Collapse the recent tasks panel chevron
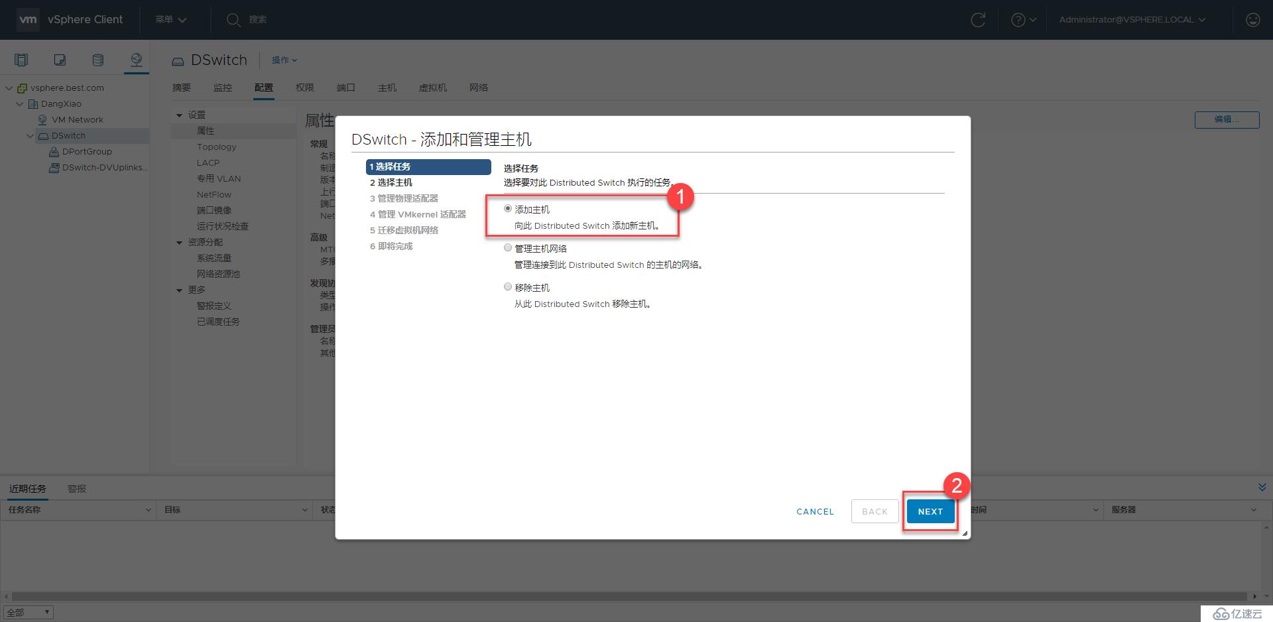Image resolution: width=1273 pixels, height=622 pixels. (x=1262, y=487)
